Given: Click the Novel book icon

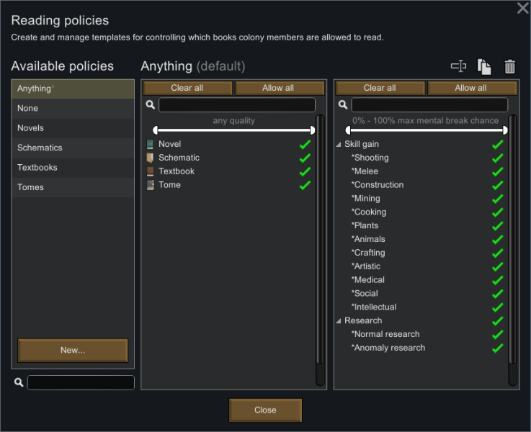Looking at the screenshot, I should pos(151,144).
